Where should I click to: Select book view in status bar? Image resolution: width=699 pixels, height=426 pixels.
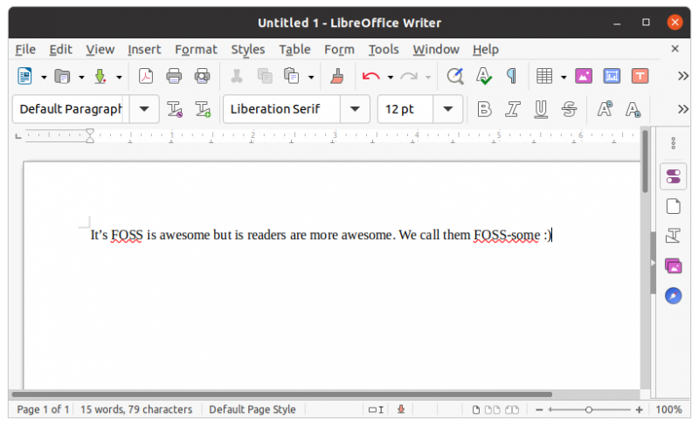pyautogui.click(x=512, y=409)
